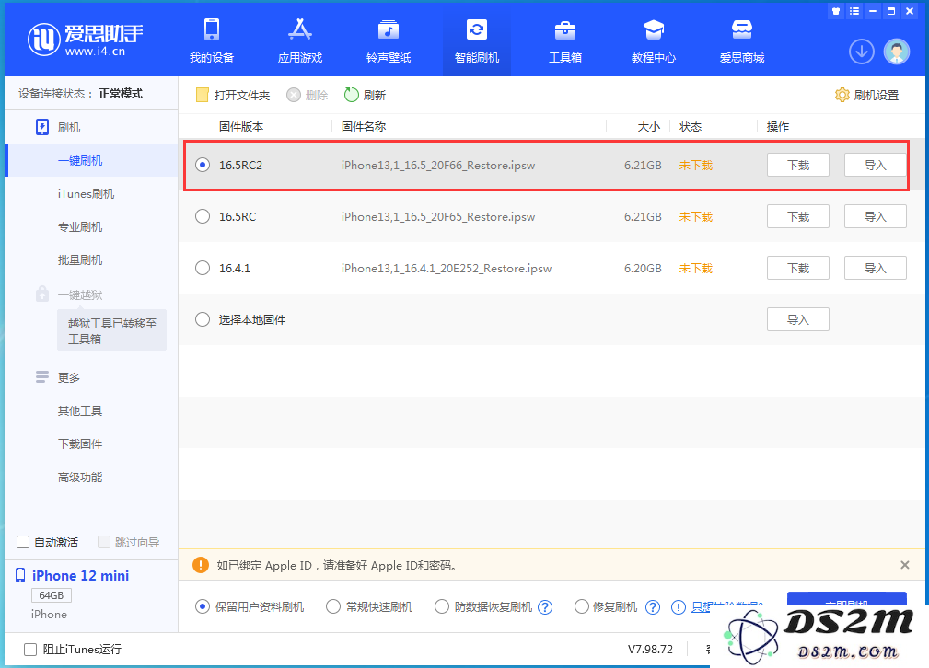This screenshot has height=668, width=929.
Task: Open the download manager arrow icon
Action: pos(862,52)
